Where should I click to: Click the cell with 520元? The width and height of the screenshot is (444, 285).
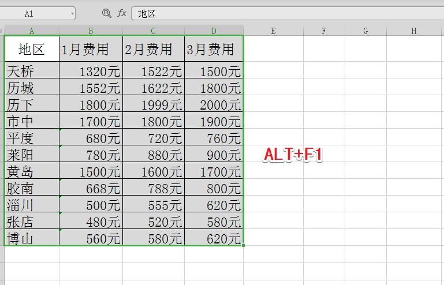coord(154,220)
